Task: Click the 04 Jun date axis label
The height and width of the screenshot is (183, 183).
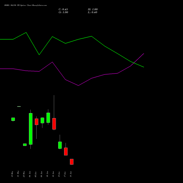Action: 30,174
